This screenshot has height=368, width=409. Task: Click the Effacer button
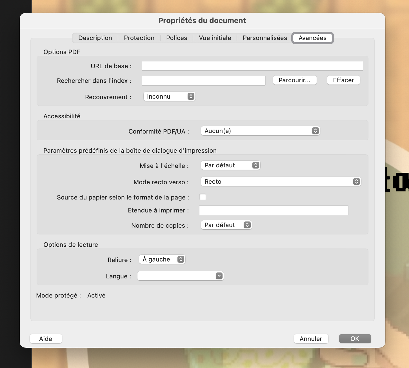(344, 80)
